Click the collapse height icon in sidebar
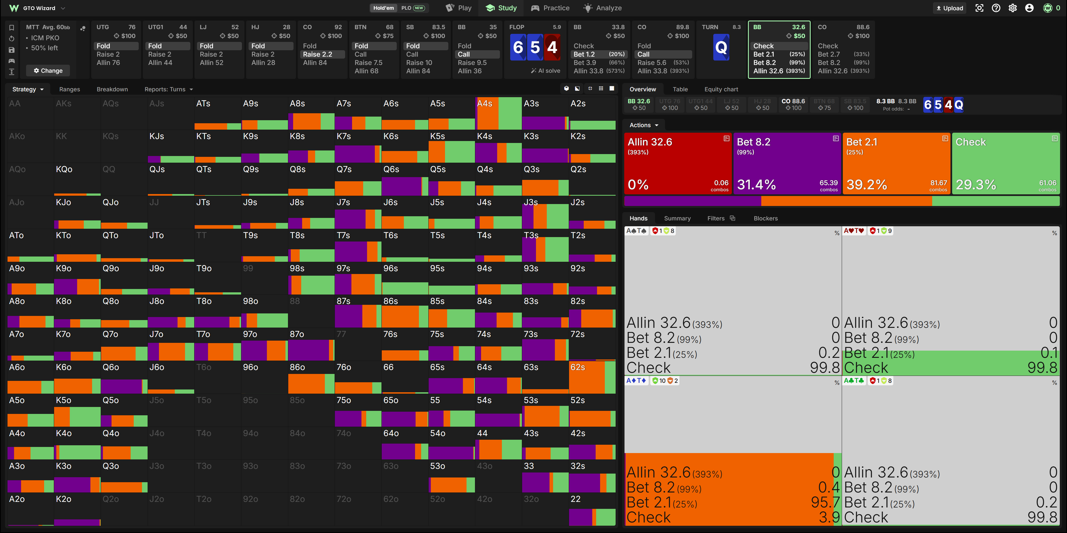 coord(12,72)
